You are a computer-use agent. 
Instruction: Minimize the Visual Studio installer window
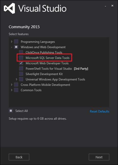(x=105, y=6)
